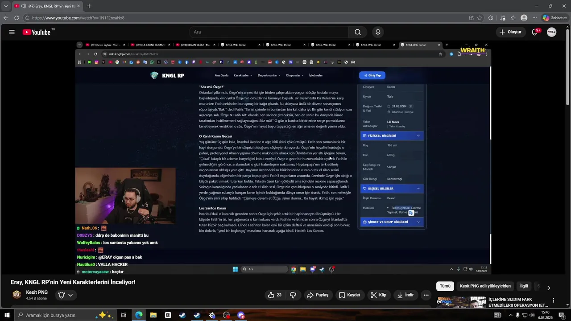
Task: Open tab actions menu at top-left
Action: [x=5, y=6]
